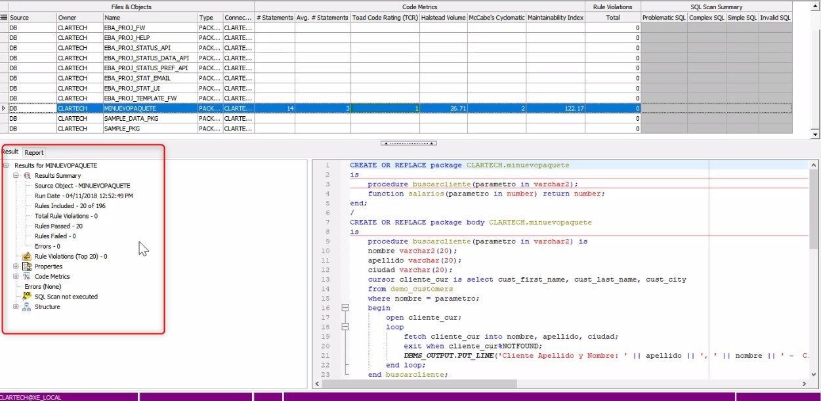Click the Rule Violations (Top 20) icon
This screenshot has width=821, height=401.
pos(27,257)
